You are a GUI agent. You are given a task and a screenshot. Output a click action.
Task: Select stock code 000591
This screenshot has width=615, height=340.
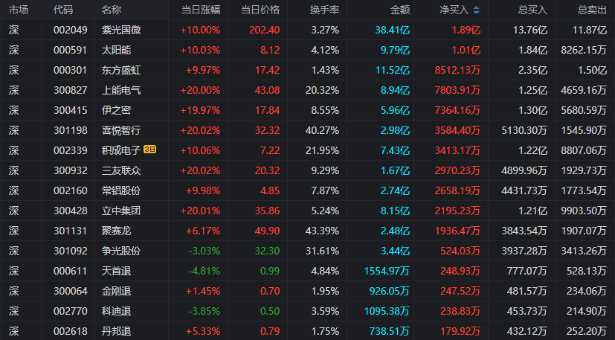pos(70,50)
